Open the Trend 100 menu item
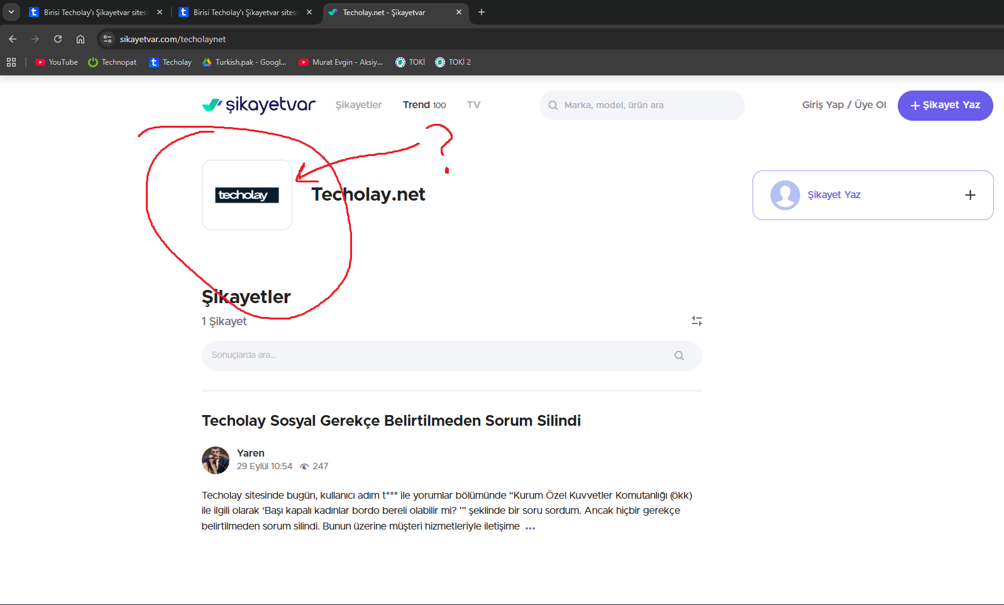Viewport: 1004px width, 605px height. tap(424, 105)
